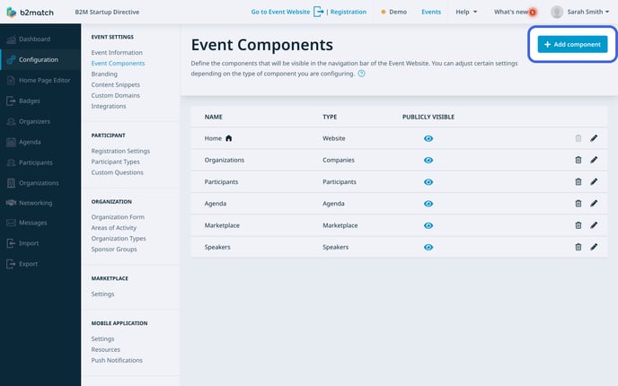
Task: Delete the Participants component
Action: (x=578, y=181)
